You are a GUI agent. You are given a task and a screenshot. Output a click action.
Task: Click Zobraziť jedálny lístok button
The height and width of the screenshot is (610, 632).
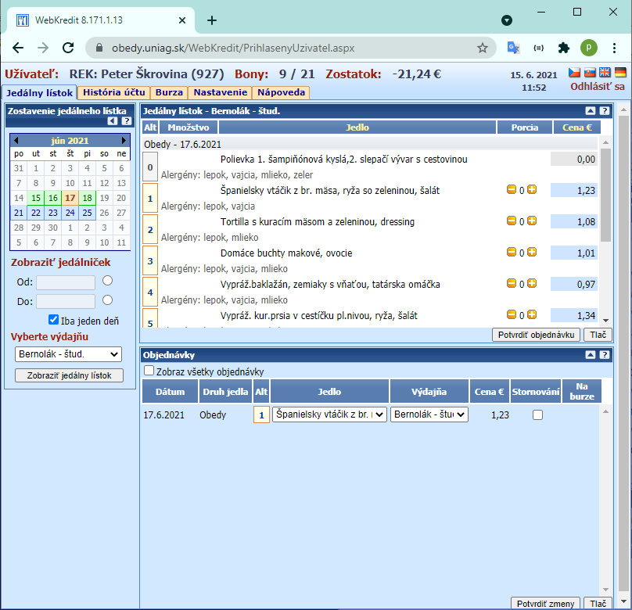(x=69, y=375)
